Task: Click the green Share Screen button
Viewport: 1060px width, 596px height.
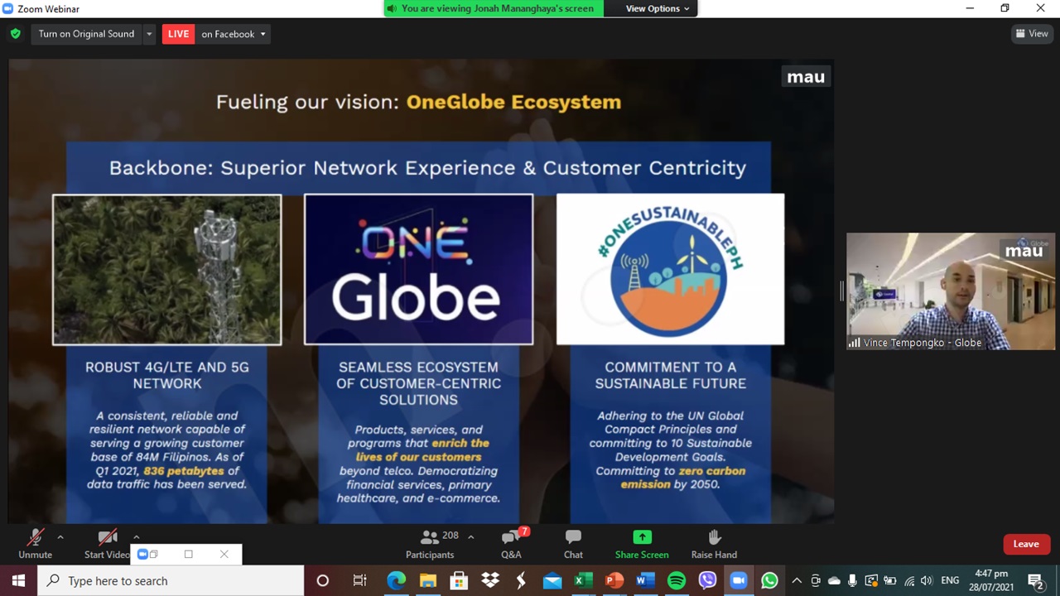Action: click(642, 545)
